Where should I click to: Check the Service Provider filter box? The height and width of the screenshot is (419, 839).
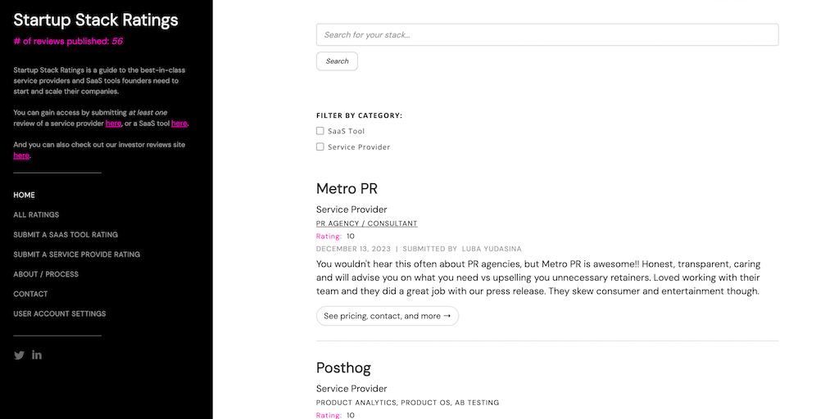[x=320, y=147]
